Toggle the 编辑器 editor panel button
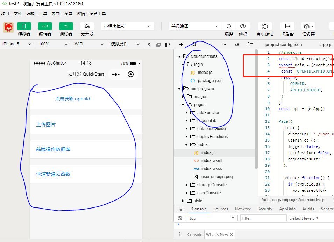 [45, 26]
